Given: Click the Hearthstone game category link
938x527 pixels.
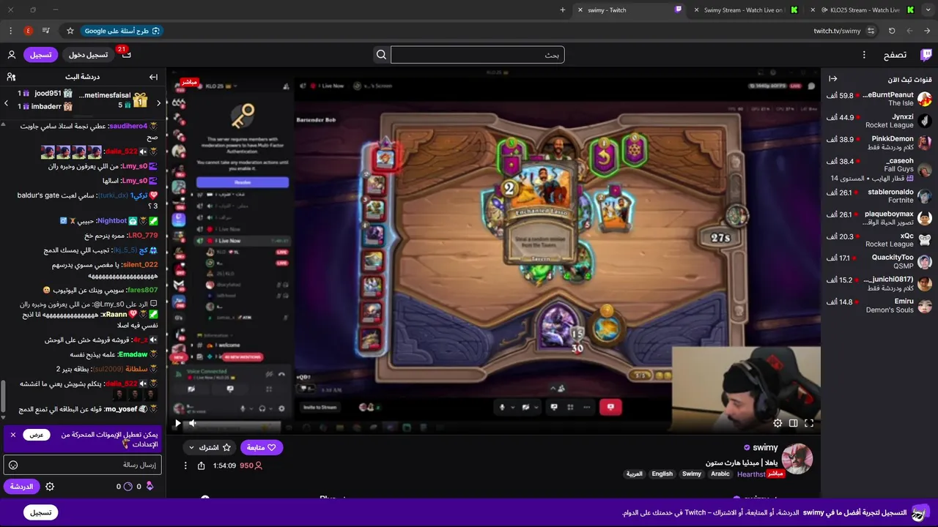Looking at the screenshot, I should click(751, 474).
